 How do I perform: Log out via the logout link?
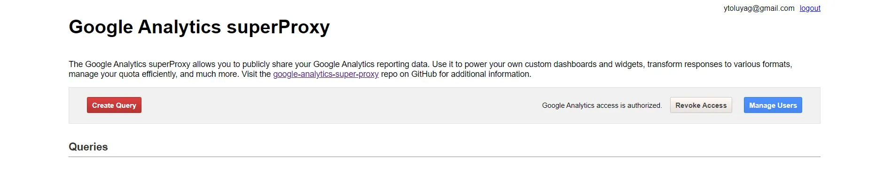point(810,8)
